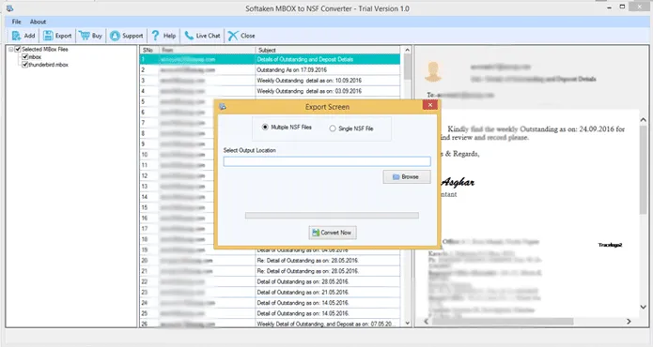Click preview pane scroll left arrow

[426, 322]
